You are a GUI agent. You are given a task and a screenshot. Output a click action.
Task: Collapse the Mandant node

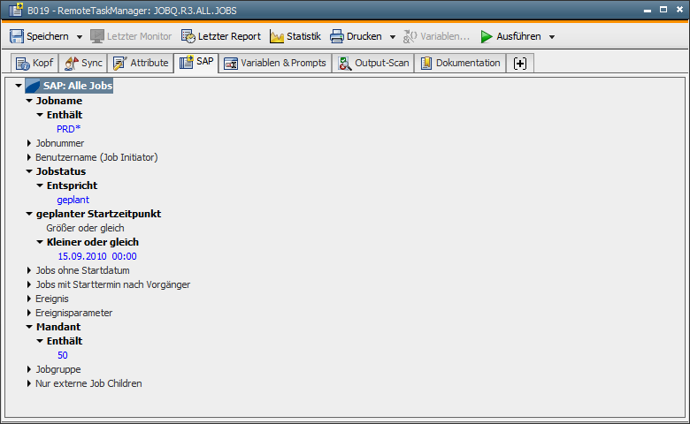29,327
